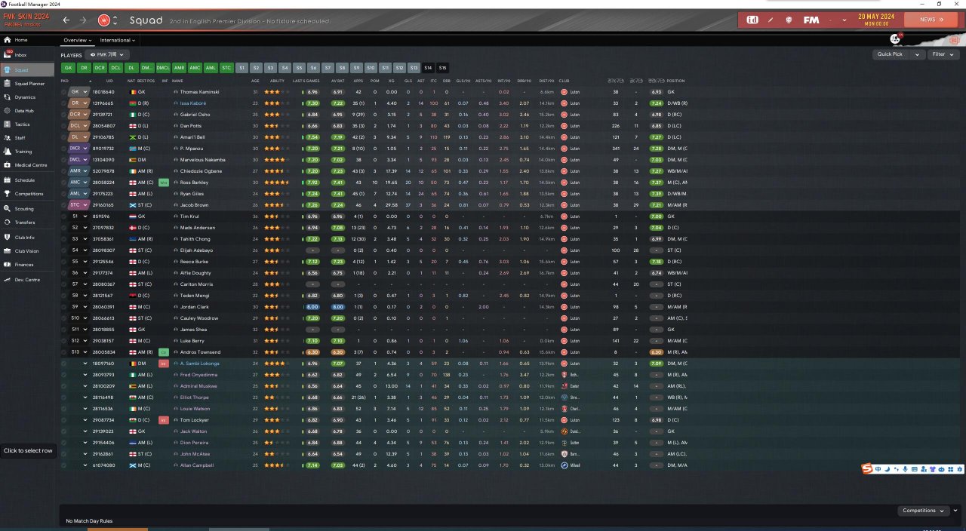Open Fred Onyedinma player link
Image resolution: width=966 pixels, height=531 pixels.
pyautogui.click(x=198, y=375)
